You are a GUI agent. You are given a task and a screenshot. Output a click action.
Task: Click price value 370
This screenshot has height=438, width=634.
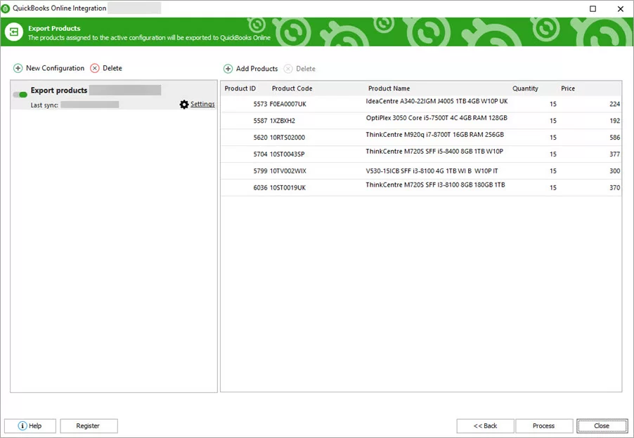pos(614,187)
